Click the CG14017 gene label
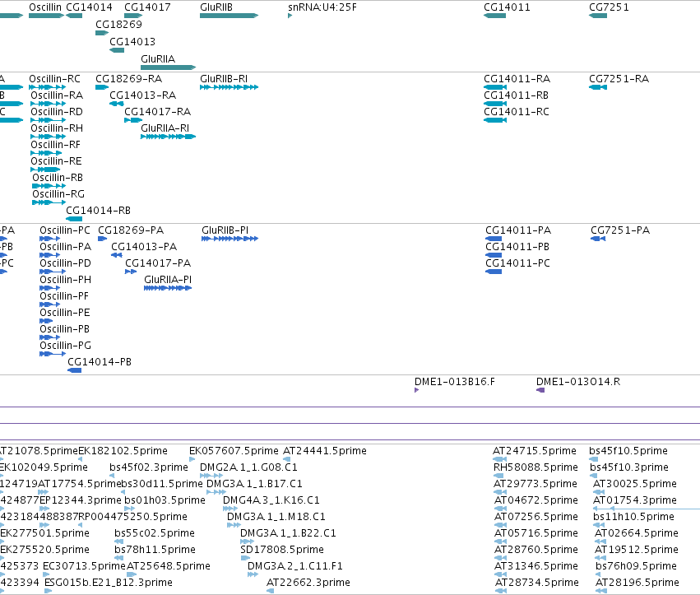The image size is (700, 595). 147,7
